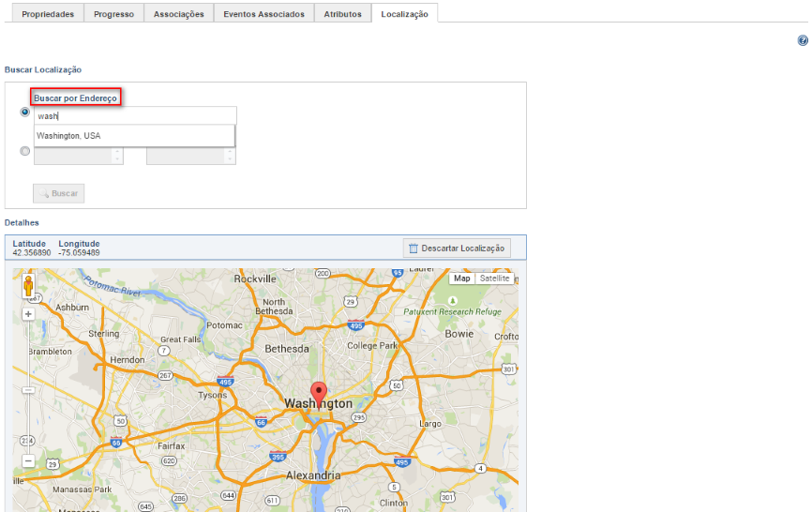The height and width of the screenshot is (512, 812).
Task: Select the Localização tab
Action: (x=404, y=14)
